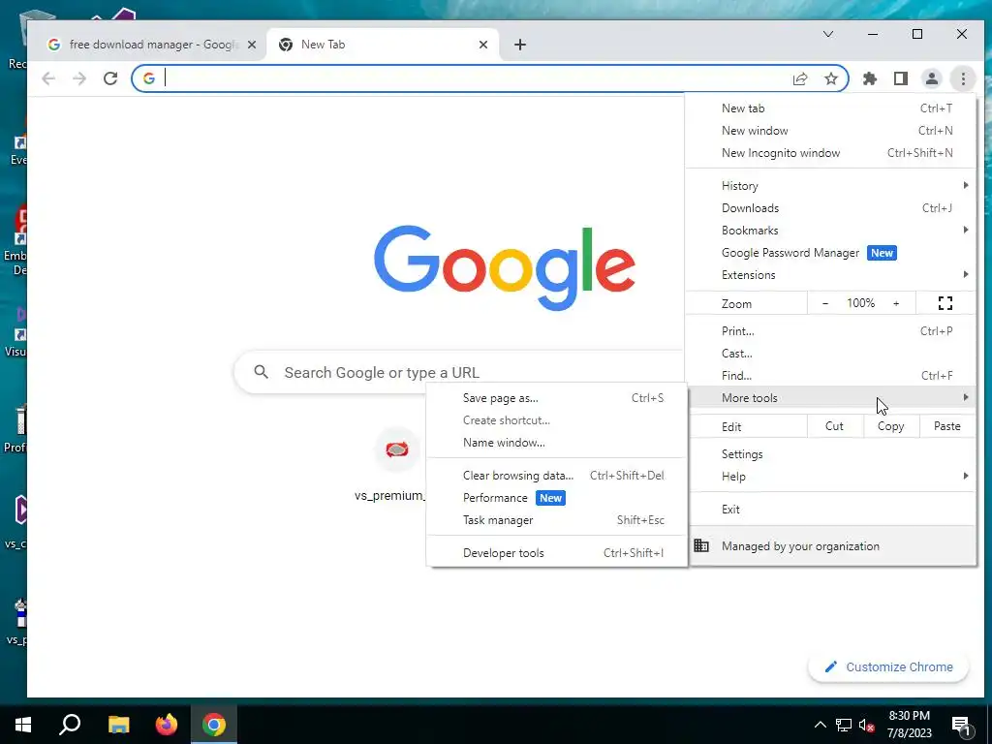Open a new tab with plus icon

tap(520, 45)
